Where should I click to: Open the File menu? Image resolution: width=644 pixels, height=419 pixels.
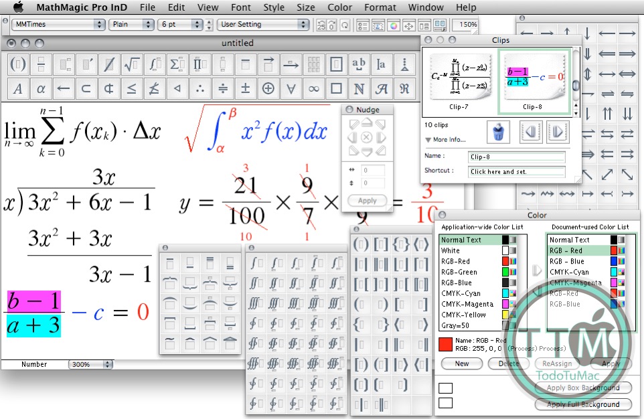[x=147, y=7]
